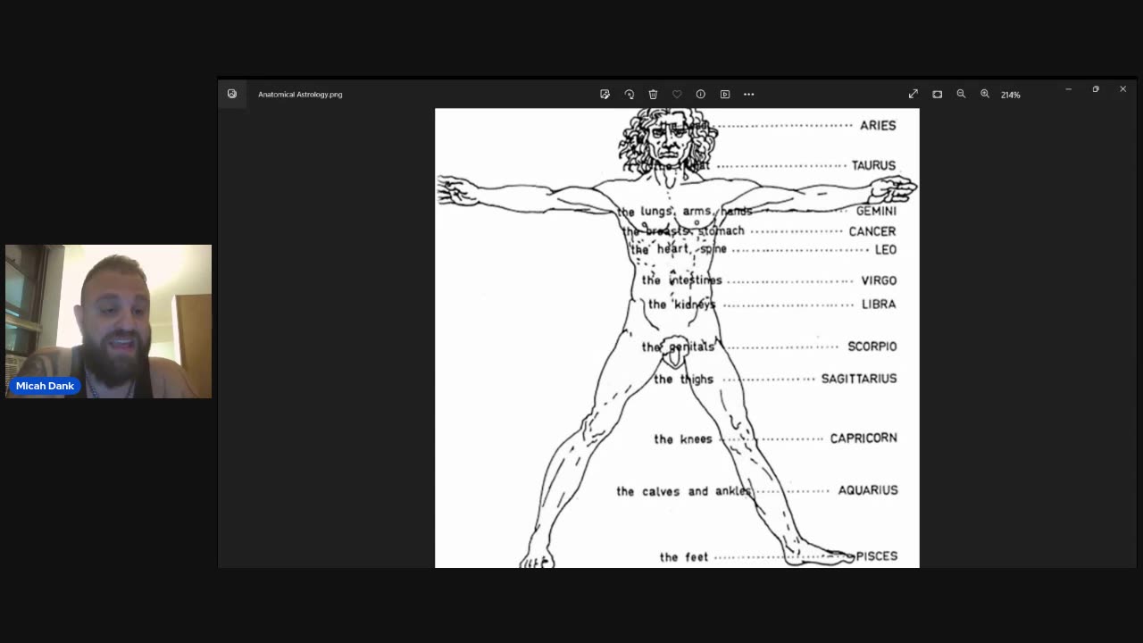Restore down the Photos window

click(x=1096, y=89)
